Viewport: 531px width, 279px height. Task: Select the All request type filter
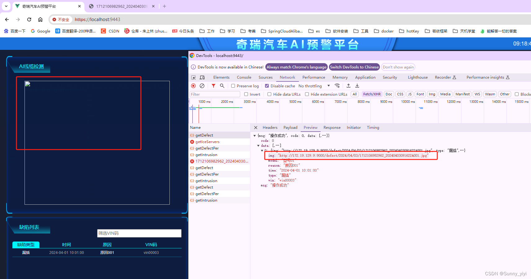pyautogui.click(x=355, y=94)
